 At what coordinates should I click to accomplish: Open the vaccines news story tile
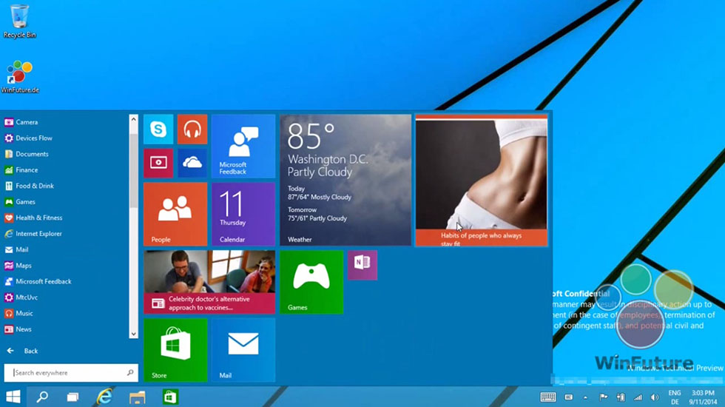[x=209, y=282]
